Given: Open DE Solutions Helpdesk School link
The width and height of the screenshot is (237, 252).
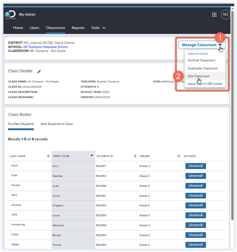Looking at the screenshot, I should point(45,47).
